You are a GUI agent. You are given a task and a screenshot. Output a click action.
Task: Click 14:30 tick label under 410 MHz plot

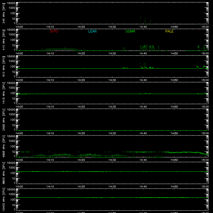(x=112, y=54)
